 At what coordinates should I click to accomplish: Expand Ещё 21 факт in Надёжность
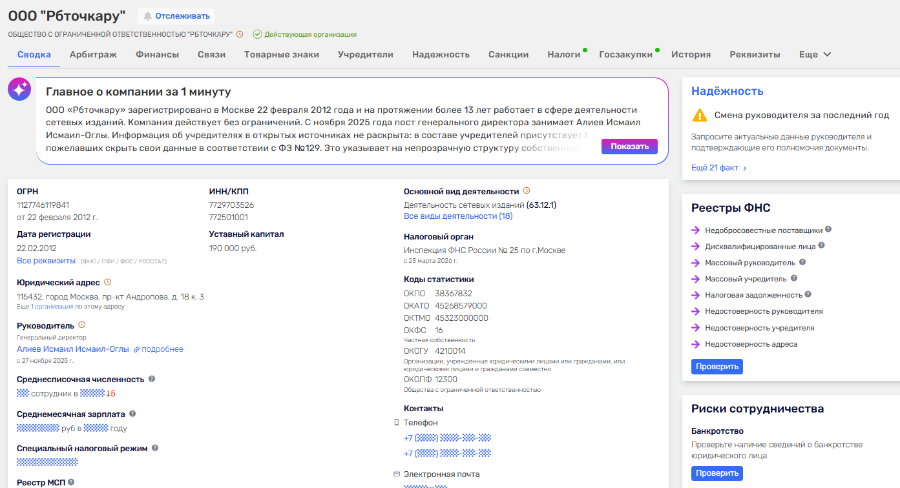[x=719, y=168]
